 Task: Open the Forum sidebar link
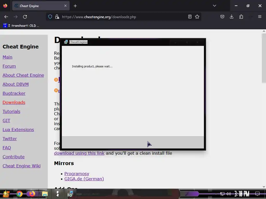9,66
